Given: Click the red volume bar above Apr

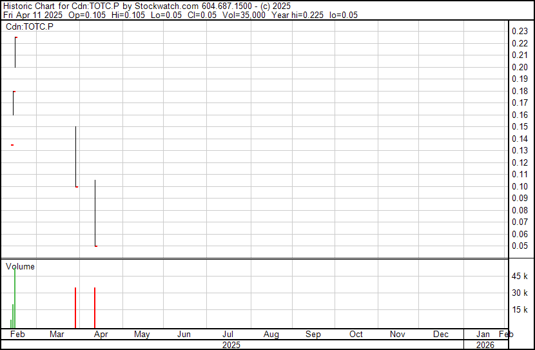Looking at the screenshot, I should point(95,307).
